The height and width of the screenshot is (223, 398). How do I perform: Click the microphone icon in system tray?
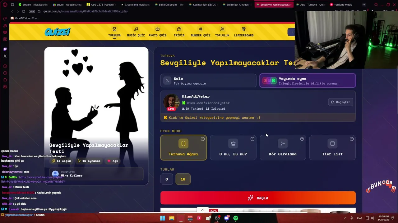point(352,218)
